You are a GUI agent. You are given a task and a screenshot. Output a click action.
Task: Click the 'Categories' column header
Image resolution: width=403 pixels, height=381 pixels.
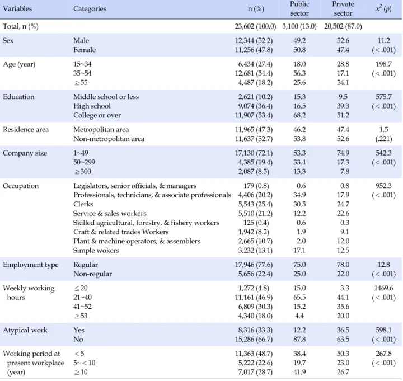pyautogui.click(x=90, y=9)
